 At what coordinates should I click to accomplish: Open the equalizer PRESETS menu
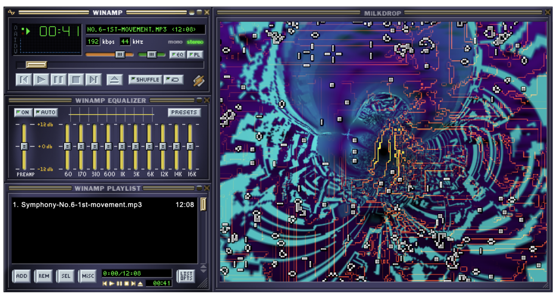click(x=184, y=113)
